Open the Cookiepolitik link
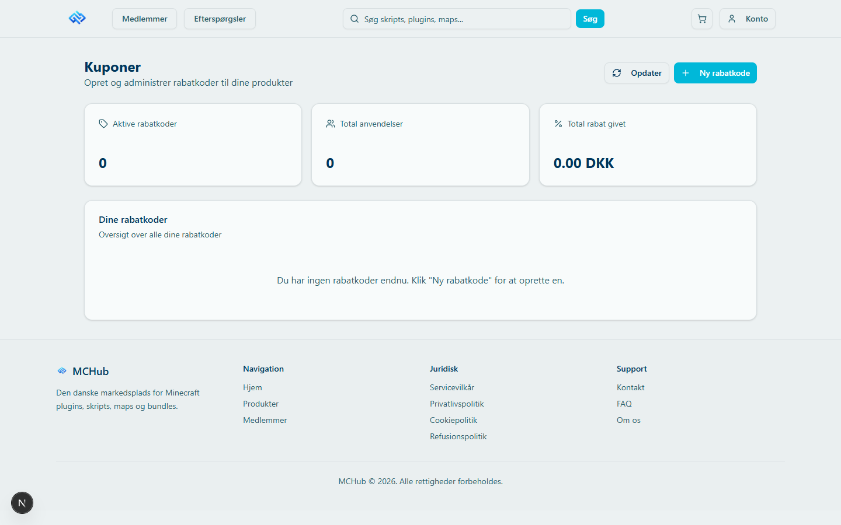This screenshot has height=525, width=841. 453,420
